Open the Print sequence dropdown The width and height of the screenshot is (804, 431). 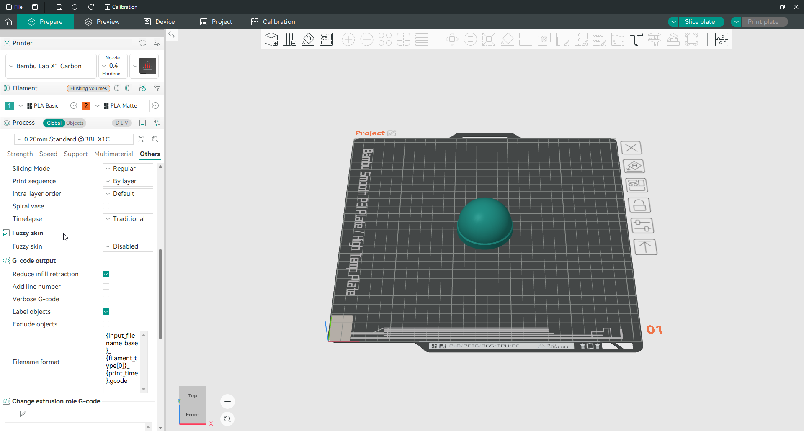click(x=128, y=181)
